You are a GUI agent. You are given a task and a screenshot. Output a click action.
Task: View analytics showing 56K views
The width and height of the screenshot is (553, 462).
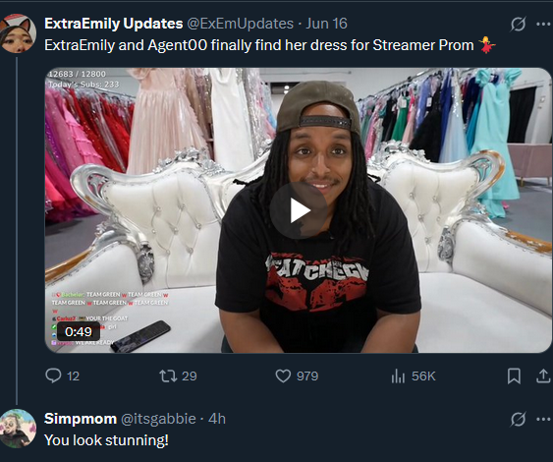pos(414,375)
